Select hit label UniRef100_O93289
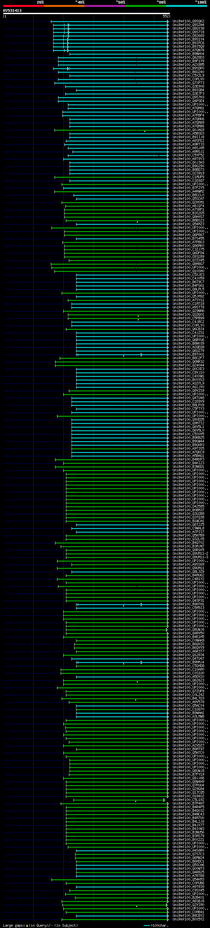 click(188, 256)
